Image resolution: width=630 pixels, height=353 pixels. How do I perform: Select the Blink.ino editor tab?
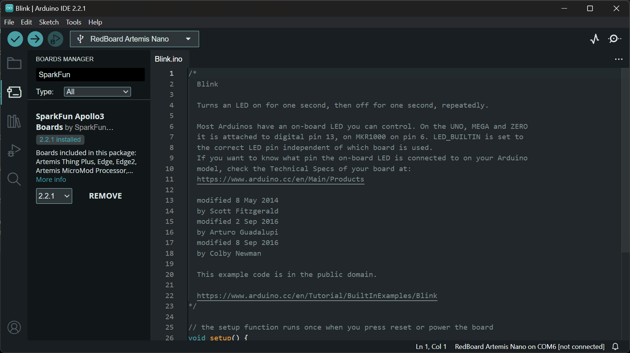pos(169,59)
